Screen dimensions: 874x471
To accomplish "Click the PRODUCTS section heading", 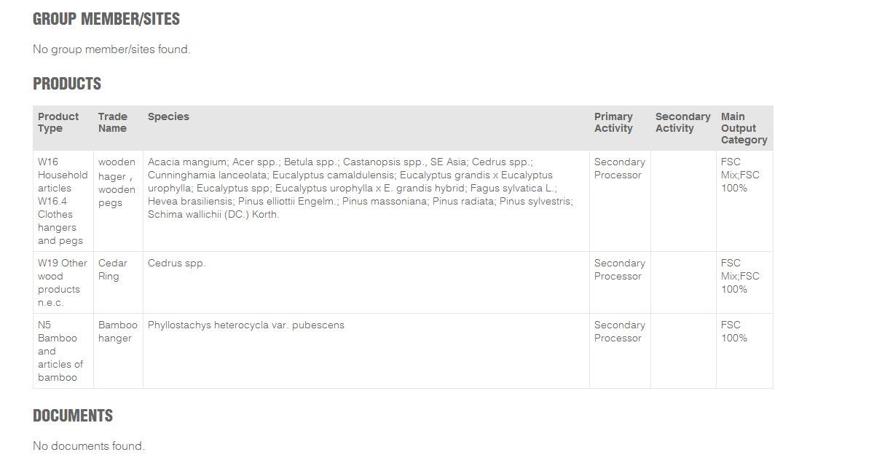I will pyautogui.click(x=67, y=84).
